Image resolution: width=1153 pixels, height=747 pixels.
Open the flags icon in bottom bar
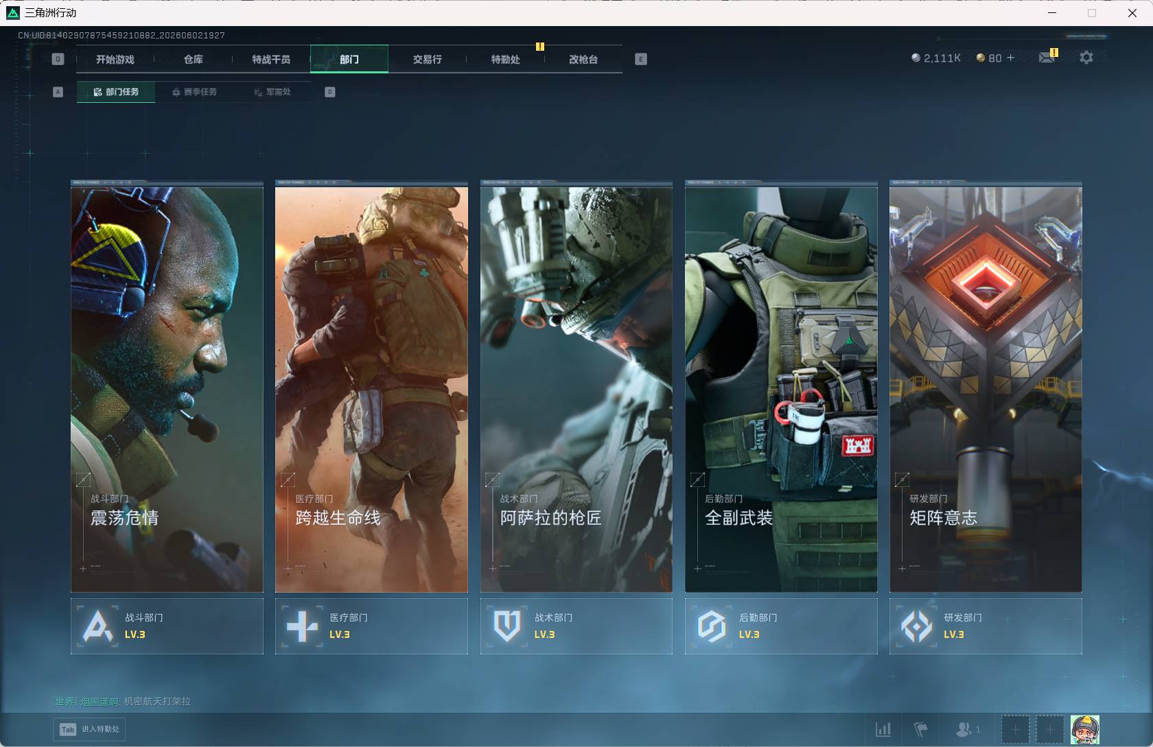920,729
